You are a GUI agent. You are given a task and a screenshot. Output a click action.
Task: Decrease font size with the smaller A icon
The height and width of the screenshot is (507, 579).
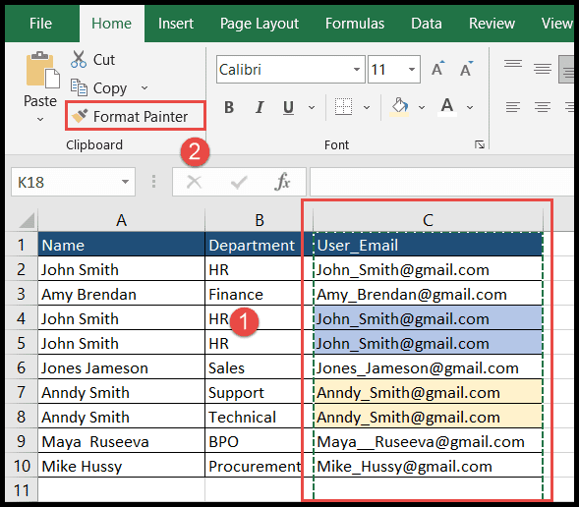pos(466,69)
